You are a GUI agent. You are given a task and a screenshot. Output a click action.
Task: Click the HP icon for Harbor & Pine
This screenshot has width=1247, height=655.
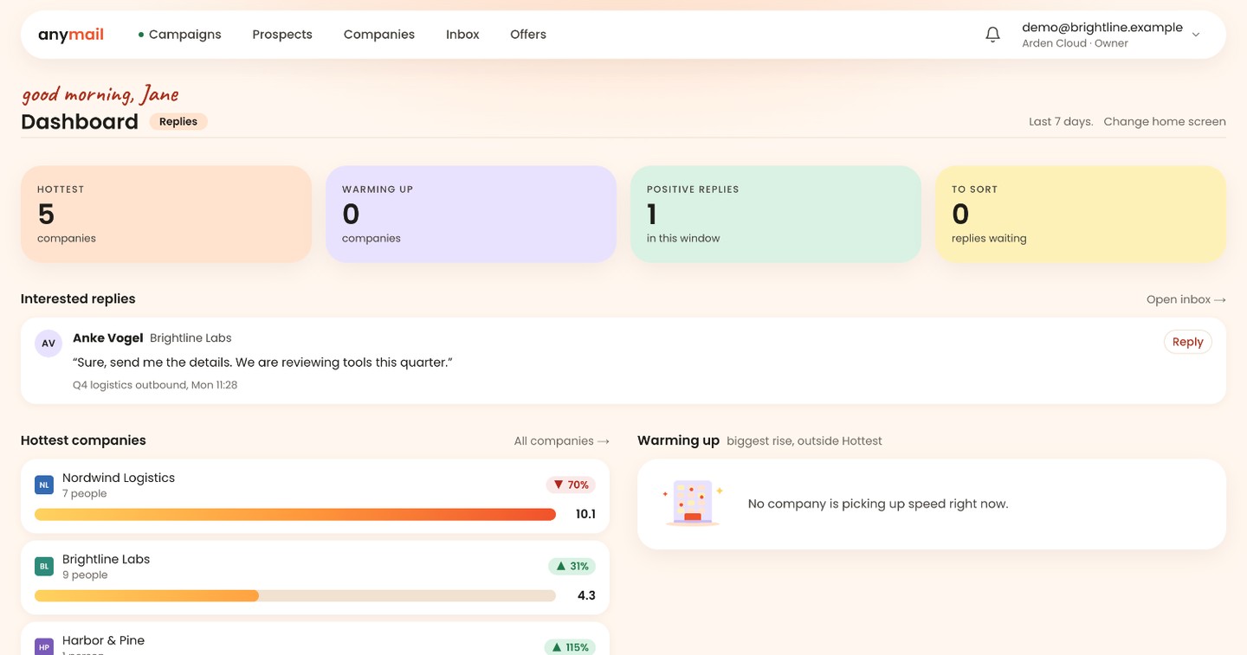(44, 646)
